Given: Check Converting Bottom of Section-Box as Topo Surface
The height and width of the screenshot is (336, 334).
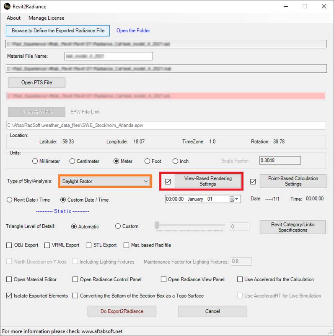Looking at the screenshot, I should click(x=75, y=296).
